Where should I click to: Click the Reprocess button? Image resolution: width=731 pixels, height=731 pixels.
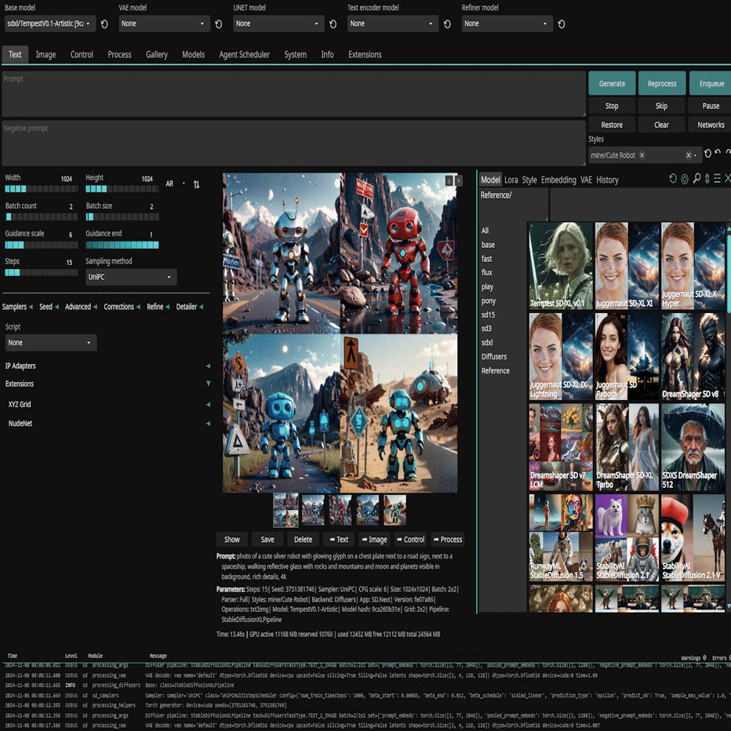[661, 83]
